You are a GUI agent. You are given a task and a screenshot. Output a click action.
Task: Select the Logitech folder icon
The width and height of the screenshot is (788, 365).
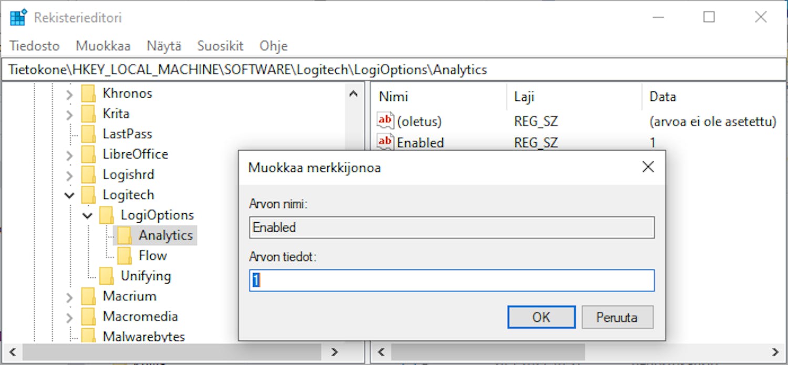pyautogui.click(x=89, y=195)
